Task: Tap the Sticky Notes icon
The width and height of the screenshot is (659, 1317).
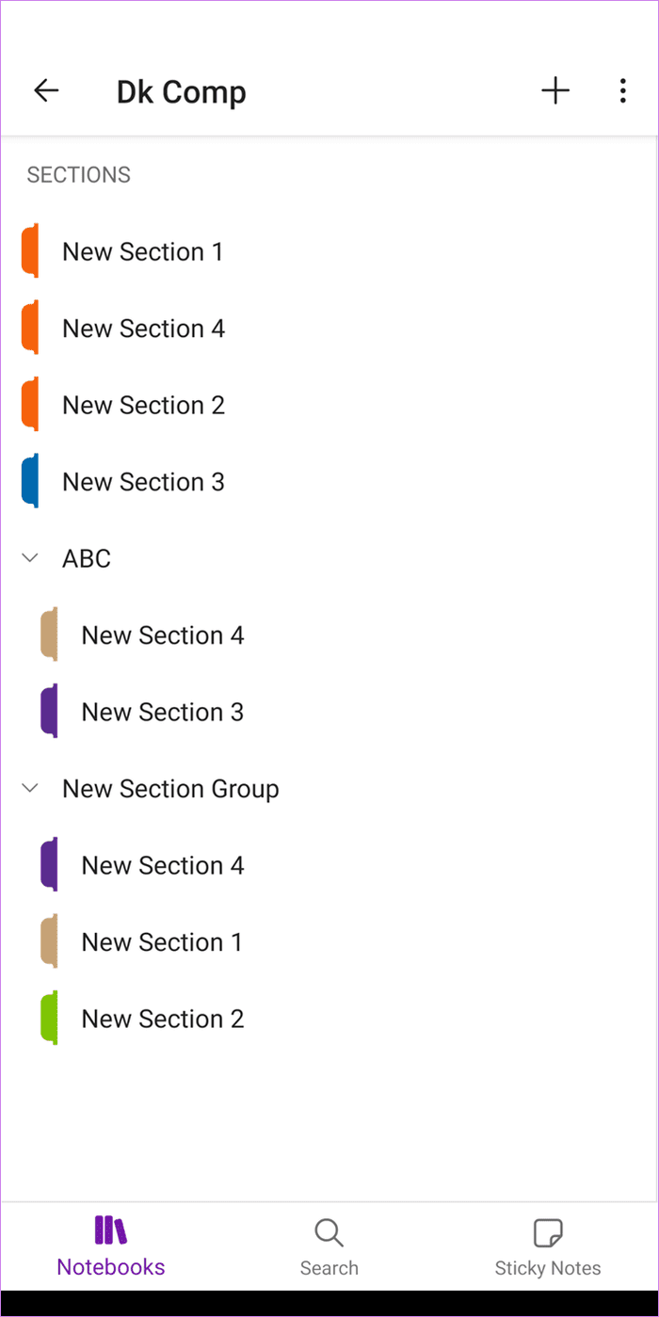Action: (x=548, y=1232)
